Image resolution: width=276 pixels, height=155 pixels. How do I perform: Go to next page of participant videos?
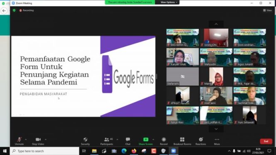pos(216,129)
